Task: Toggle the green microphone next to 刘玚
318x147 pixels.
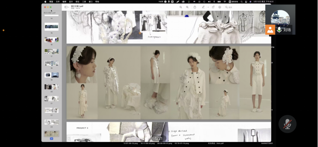Action: [279, 30]
